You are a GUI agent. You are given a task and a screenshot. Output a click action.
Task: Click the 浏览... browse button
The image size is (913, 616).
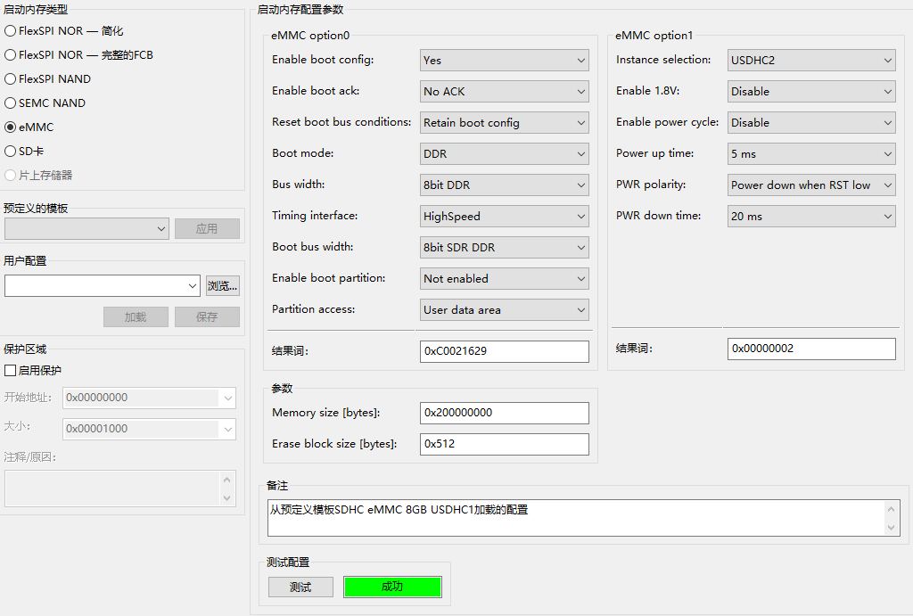tap(222, 286)
